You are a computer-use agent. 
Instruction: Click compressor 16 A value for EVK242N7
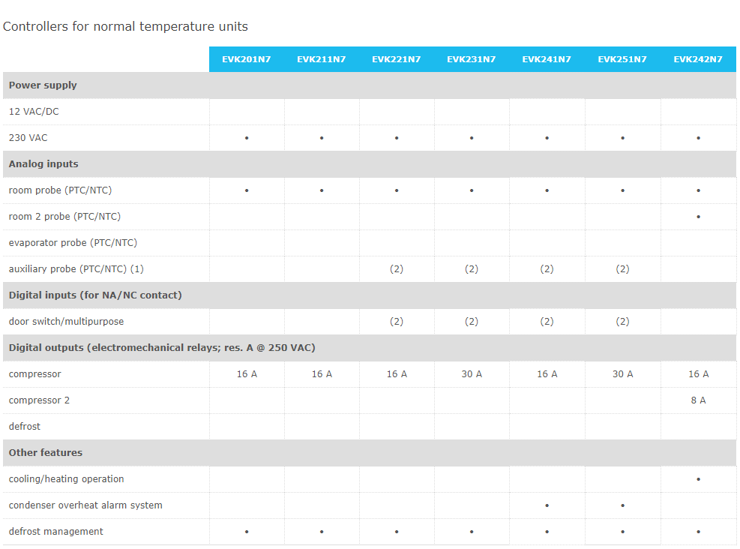(x=699, y=374)
